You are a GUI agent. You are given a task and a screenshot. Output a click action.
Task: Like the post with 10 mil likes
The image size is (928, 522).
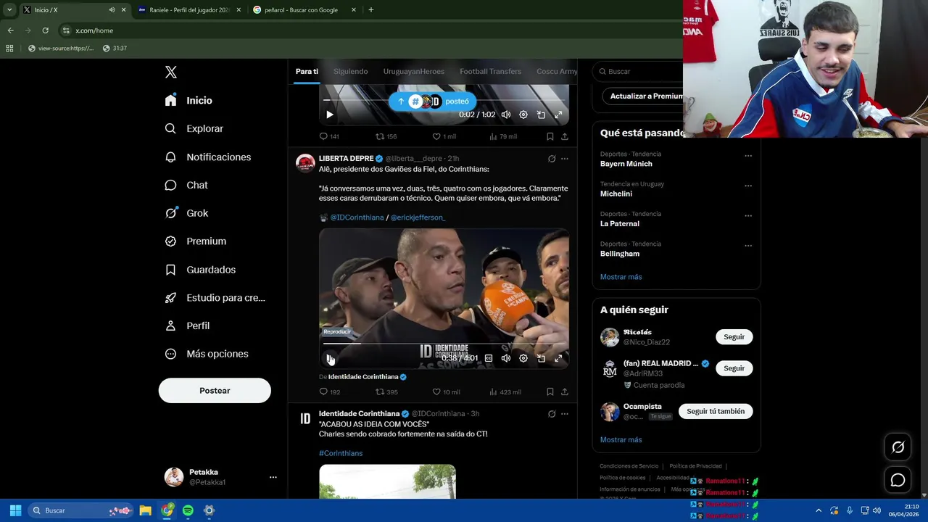coord(446,392)
